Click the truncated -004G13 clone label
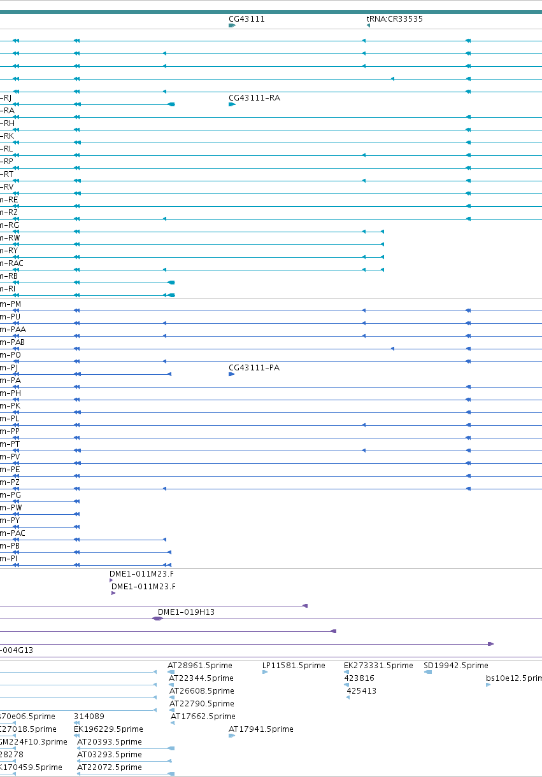 [17, 650]
